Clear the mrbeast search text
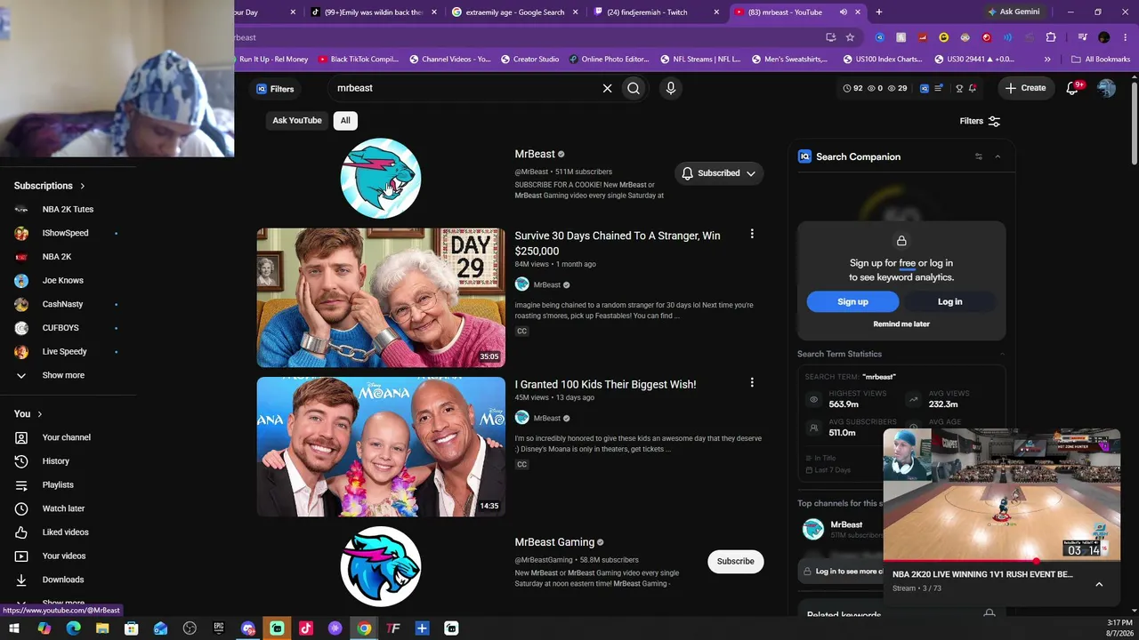 (x=608, y=88)
